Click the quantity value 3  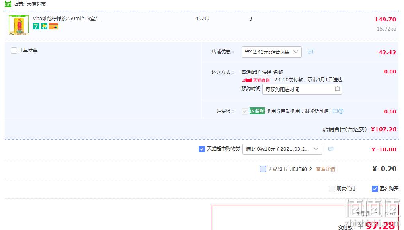pos(250,19)
